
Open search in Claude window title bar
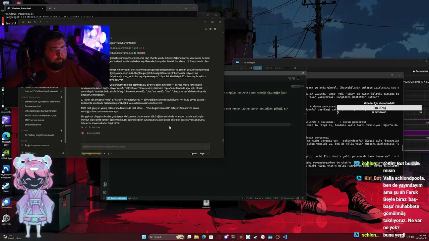coord(35,22)
